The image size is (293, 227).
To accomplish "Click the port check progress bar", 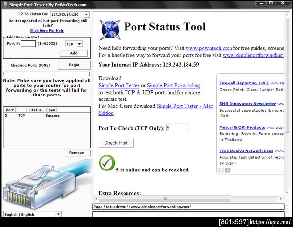I will [46, 74].
